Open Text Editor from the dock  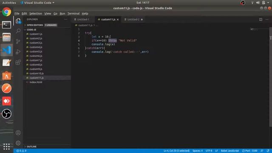[7, 63]
